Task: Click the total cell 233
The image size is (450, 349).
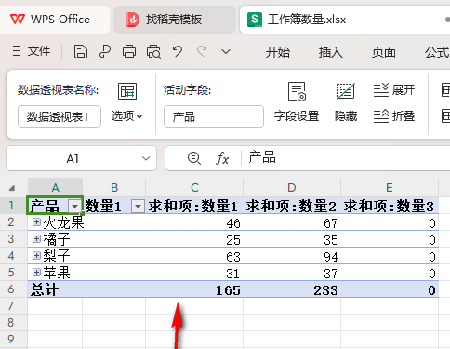Action: point(292,289)
